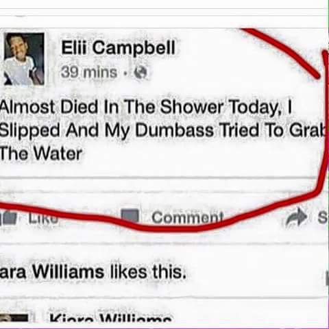This screenshot has height=329, width=329.
Task: Click the Comment button label
Action: click(x=187, y=217)
